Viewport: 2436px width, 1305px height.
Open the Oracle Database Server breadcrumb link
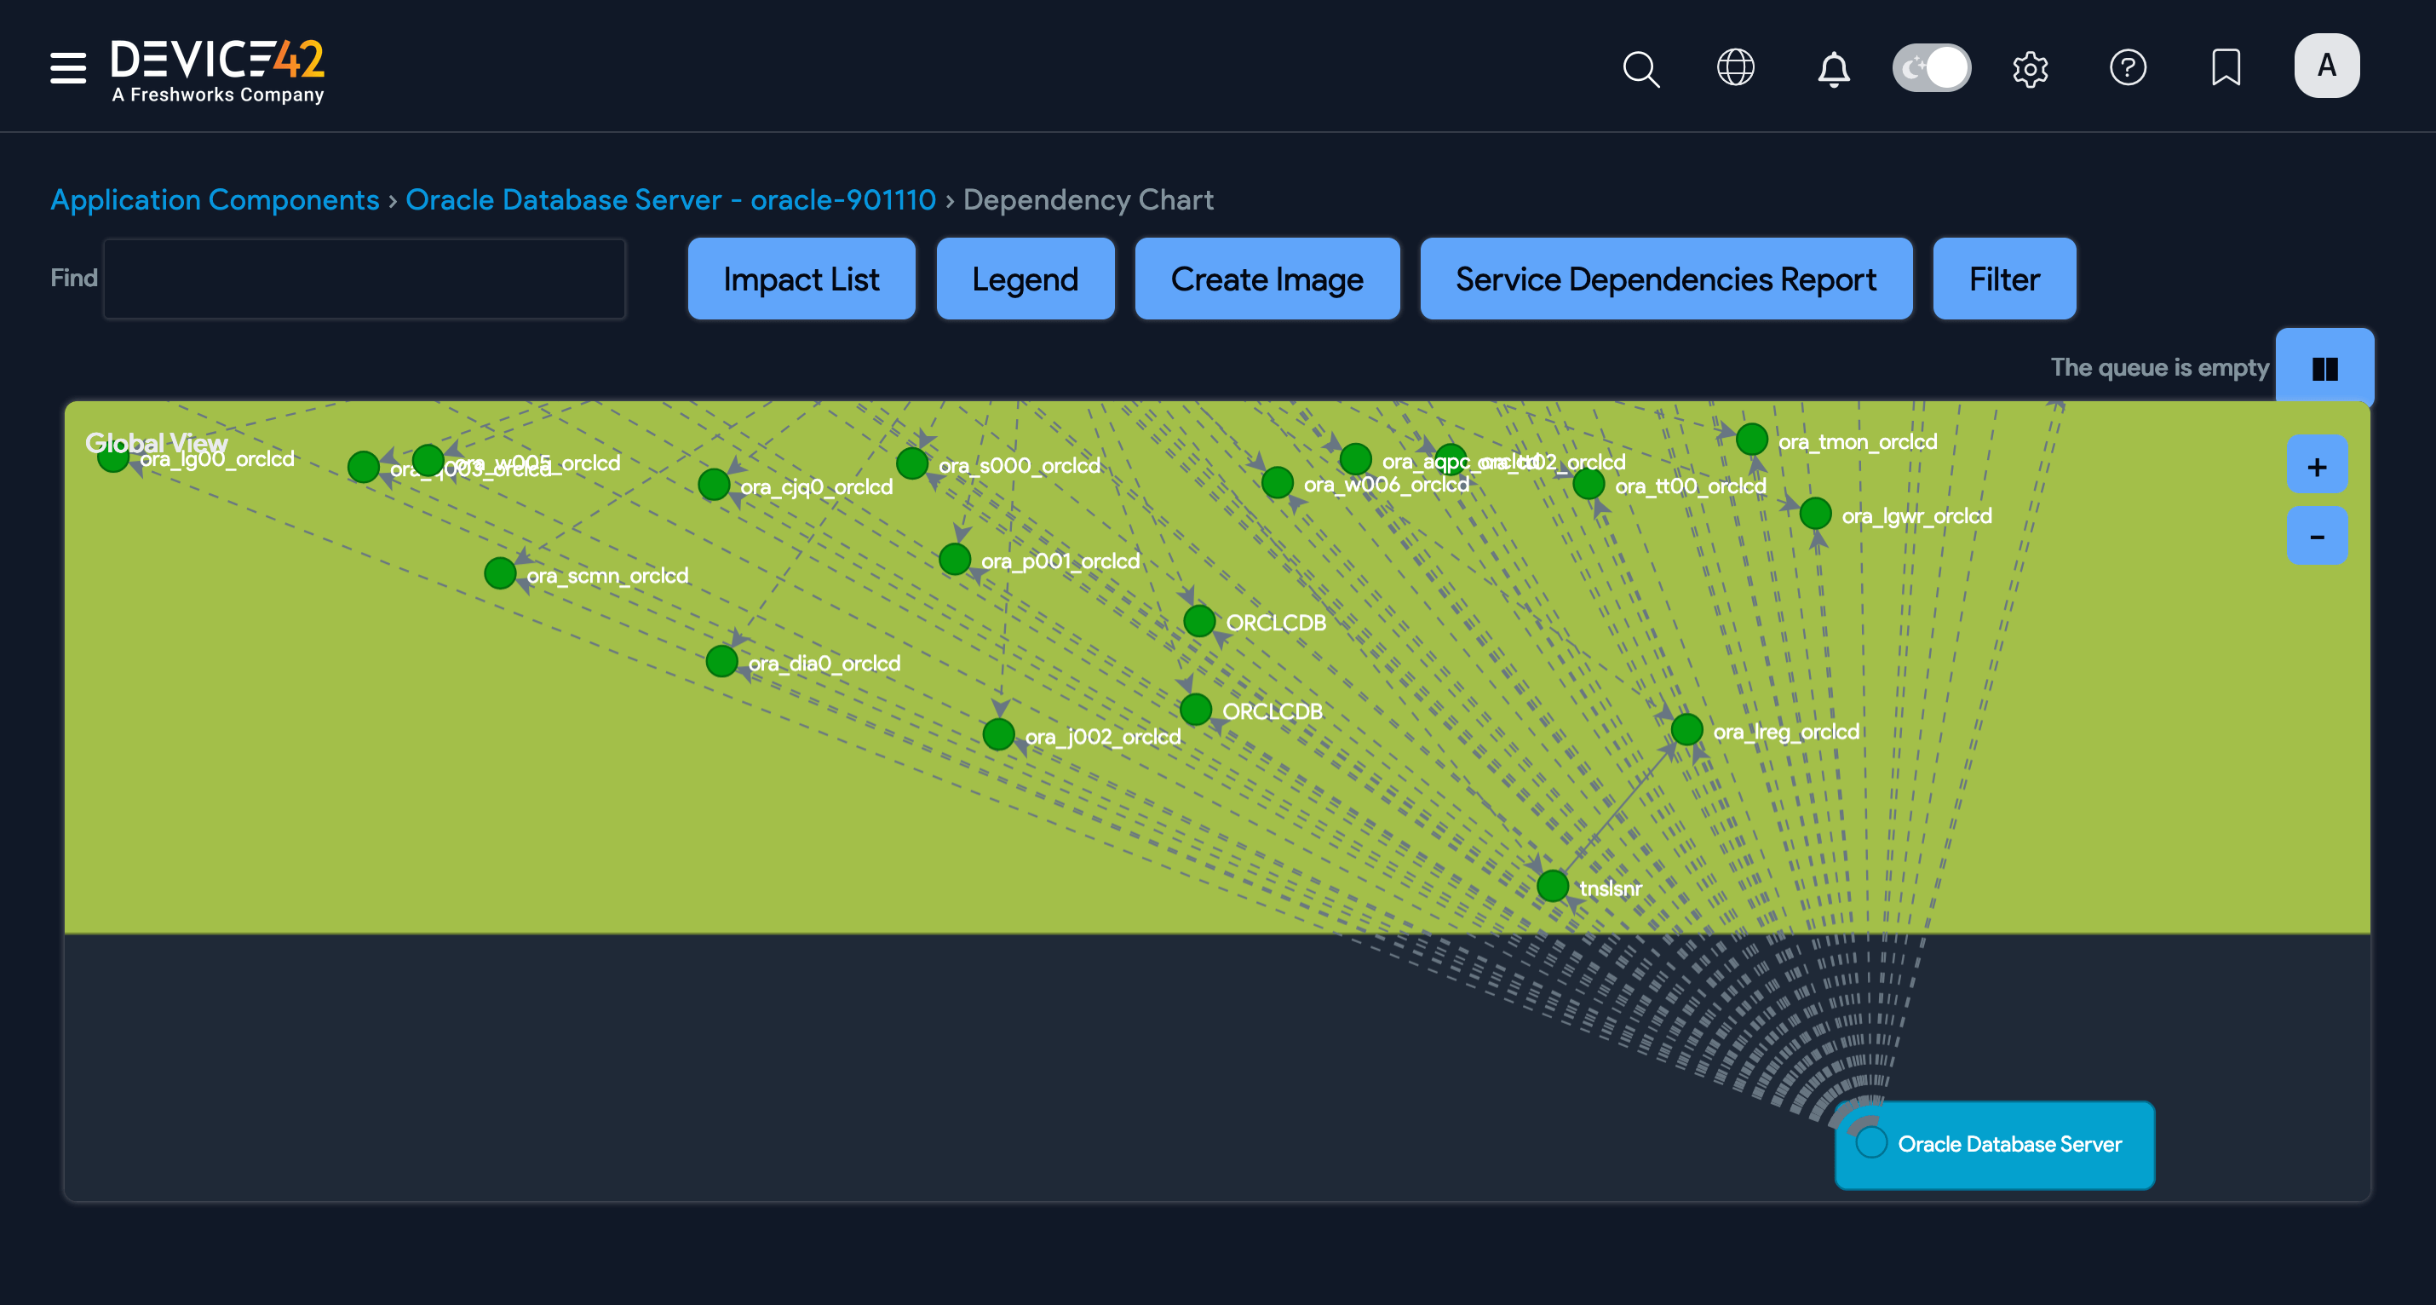[669, 199]
